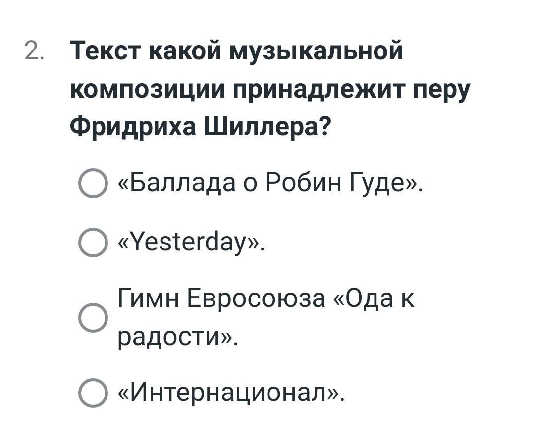This screenshot has width=535, height=447.
Task: Click the word "Гимн" in third answer
Action: [149, 298]
